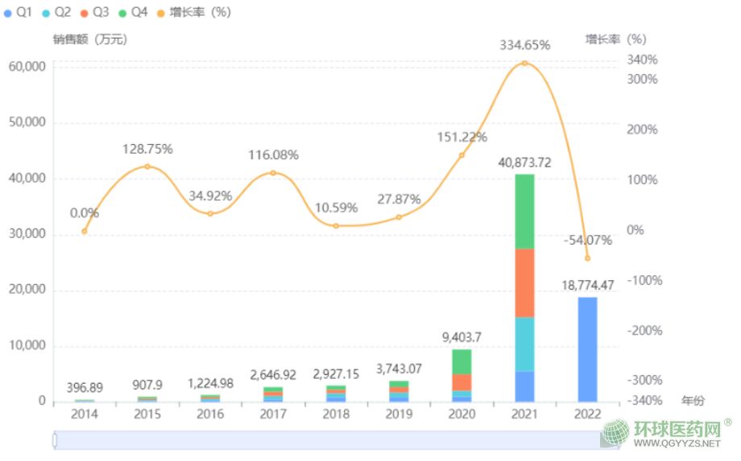
Task: Click the cyan Q2 segment of 2021 bar
Action: pyautogui.click(x=524, y=344)
